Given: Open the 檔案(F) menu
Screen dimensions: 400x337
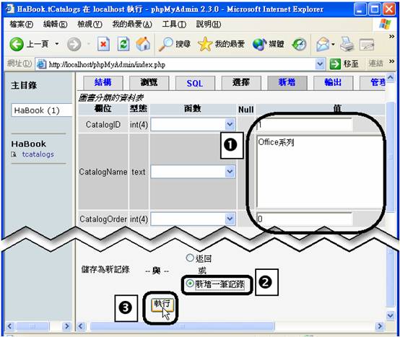Looking at the screenshot, I should (22, 25).
